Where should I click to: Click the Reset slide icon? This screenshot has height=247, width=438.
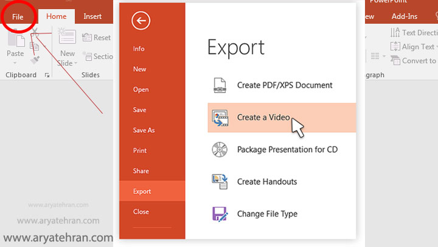85,38
